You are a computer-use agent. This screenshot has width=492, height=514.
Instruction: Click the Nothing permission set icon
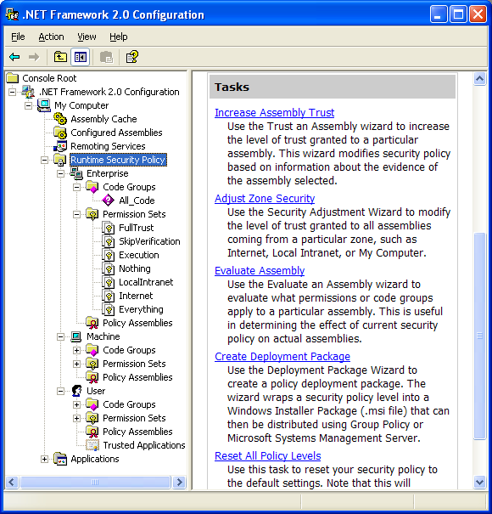(x=109, y=268)
